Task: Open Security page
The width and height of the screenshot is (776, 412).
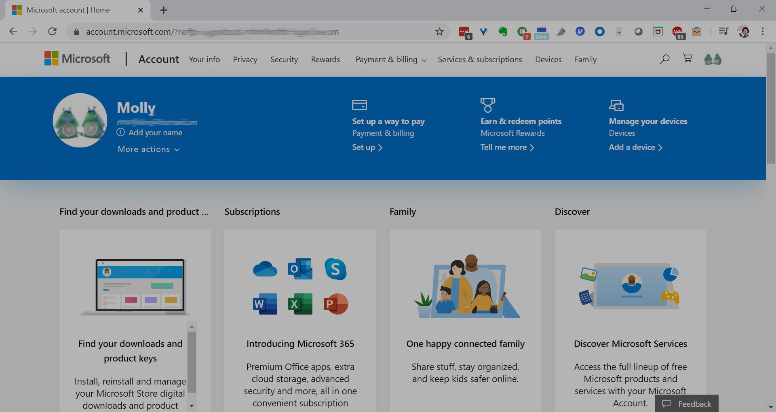Action: (x=284, y=59)
